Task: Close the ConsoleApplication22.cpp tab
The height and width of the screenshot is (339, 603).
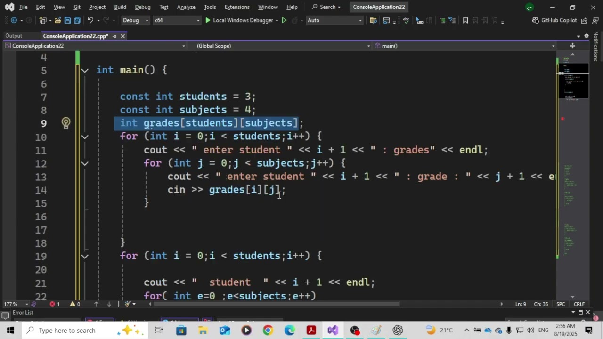Action: (x=123, y=36)
